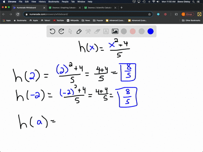
Task: Open the Apple bookmark
Action: tap(34, 20)
